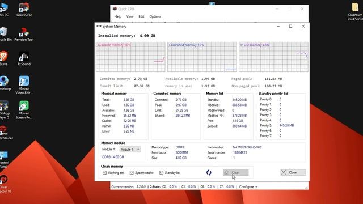Click the Serial number value 16BE4F21

(x=240, y=152)
